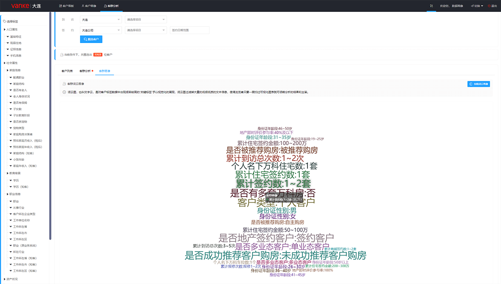Click the vanke logo
The image size is (501, 284).
click(x=20, y=6)
